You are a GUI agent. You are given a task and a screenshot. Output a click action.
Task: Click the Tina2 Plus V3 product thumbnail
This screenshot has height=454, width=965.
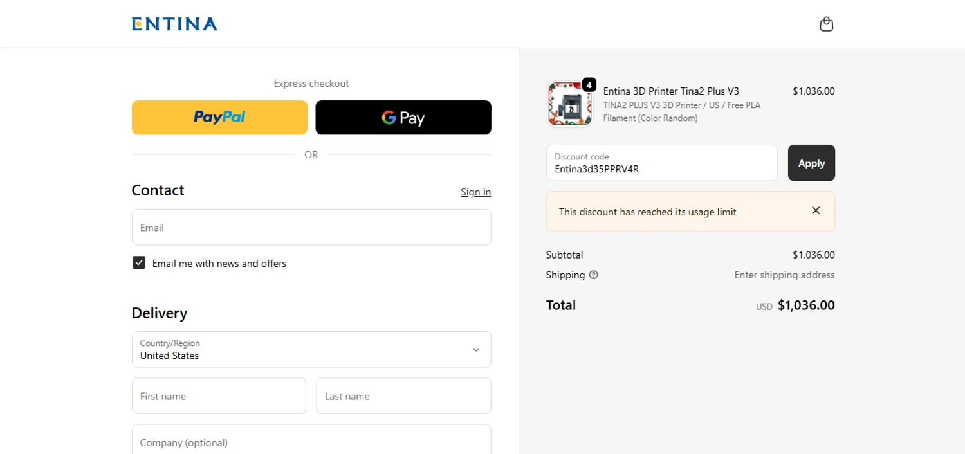click(569, 104)
